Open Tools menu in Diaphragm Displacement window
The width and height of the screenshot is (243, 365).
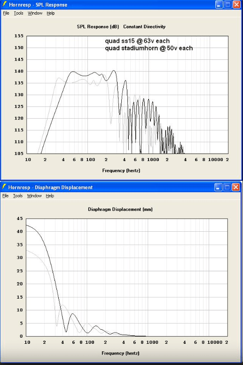pos(18,196)
